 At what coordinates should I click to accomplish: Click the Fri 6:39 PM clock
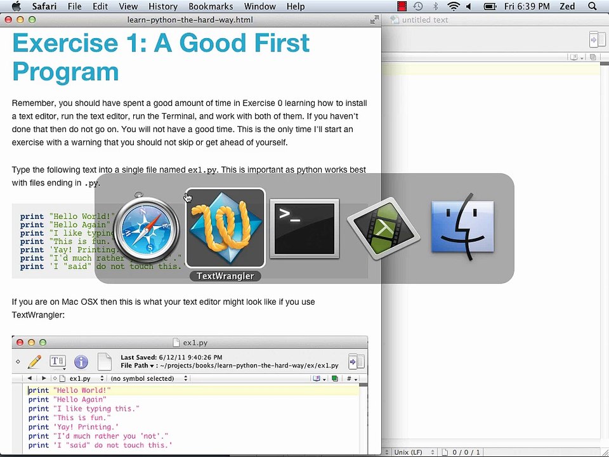(527, 6)
